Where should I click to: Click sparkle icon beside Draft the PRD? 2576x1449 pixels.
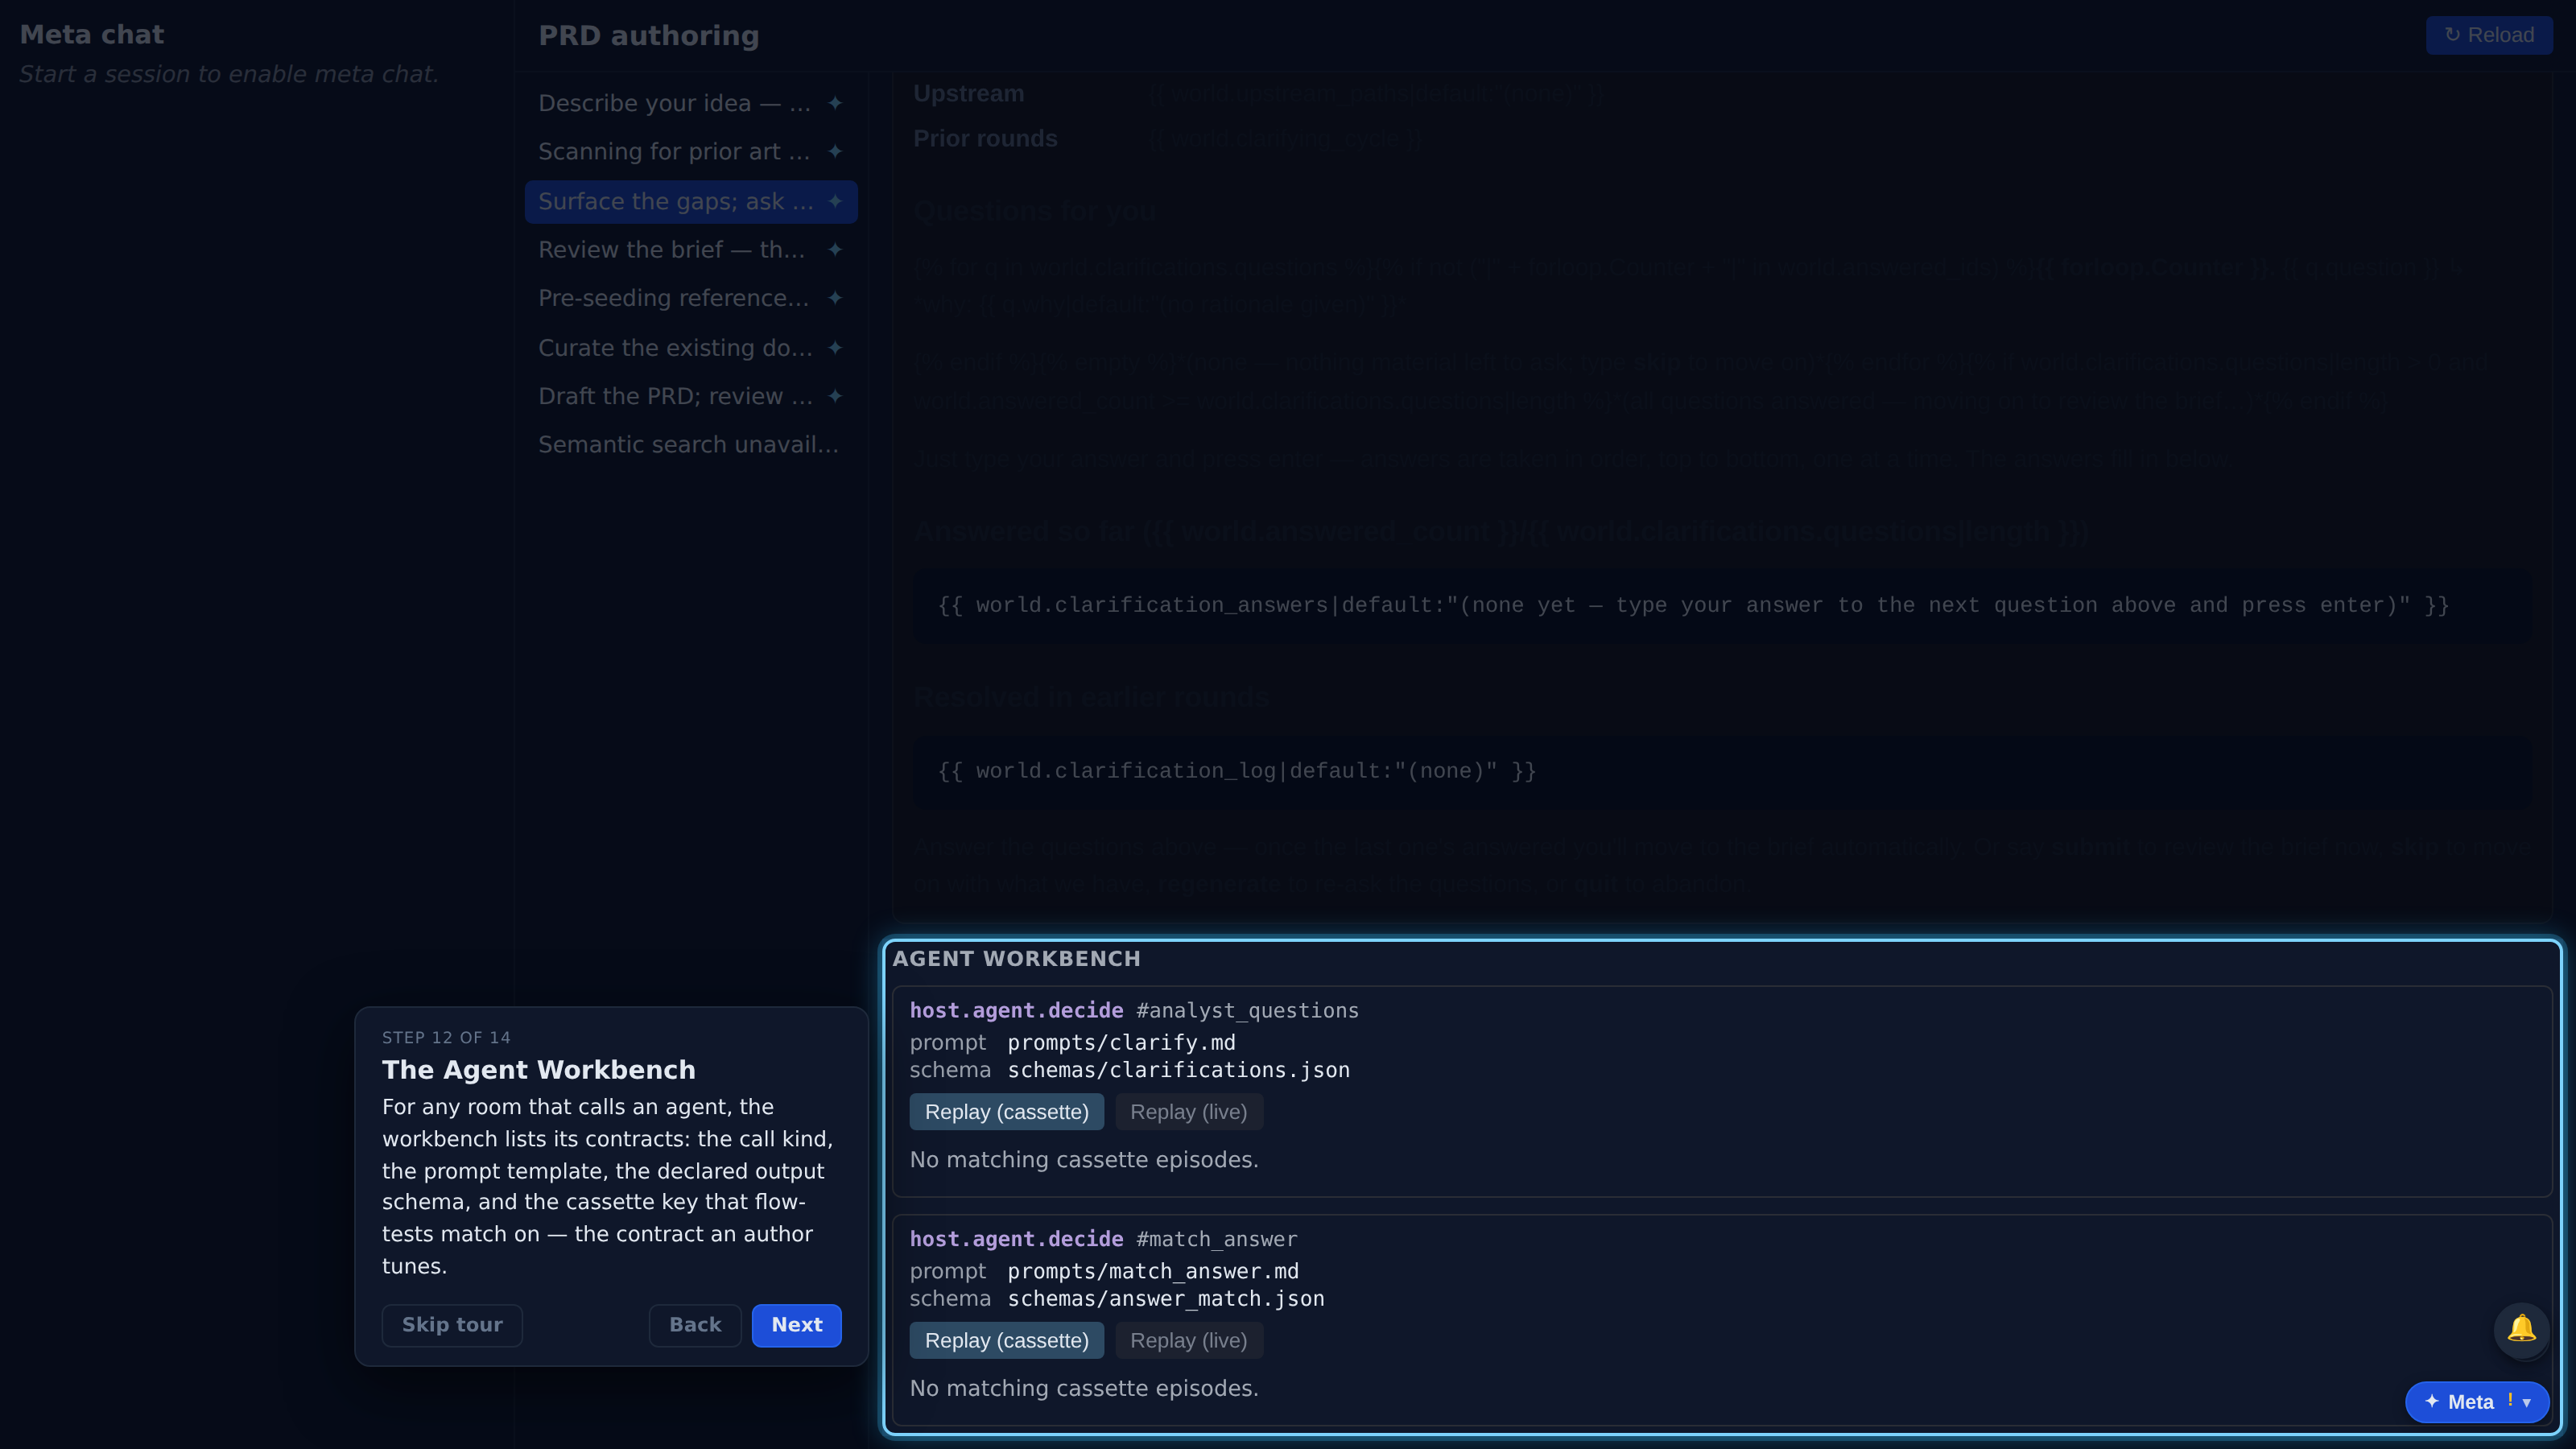[x=835, y=396]
